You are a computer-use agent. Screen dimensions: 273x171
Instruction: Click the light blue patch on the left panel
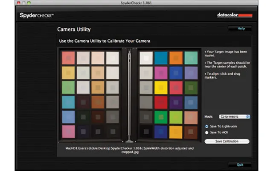pyautogui.click(x=68, y=117)
